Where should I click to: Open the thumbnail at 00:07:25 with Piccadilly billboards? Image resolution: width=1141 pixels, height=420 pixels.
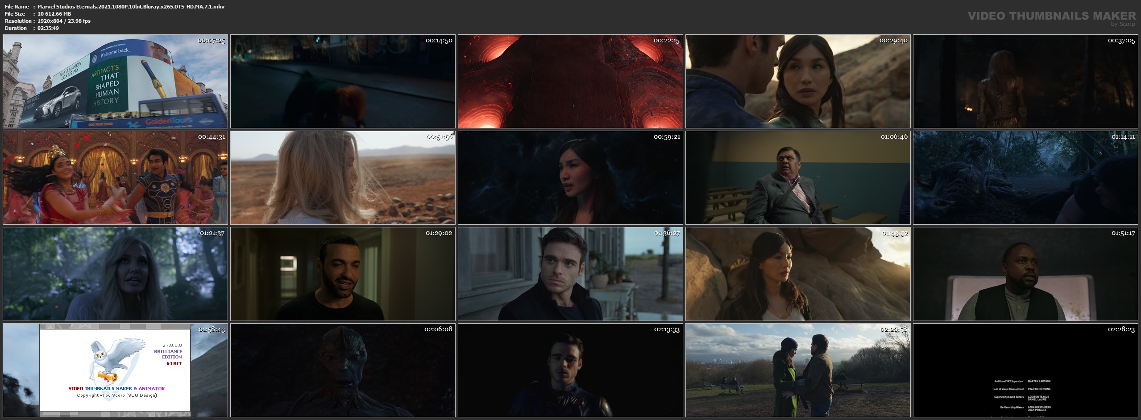pyautogui.click(x=115, y=82)
